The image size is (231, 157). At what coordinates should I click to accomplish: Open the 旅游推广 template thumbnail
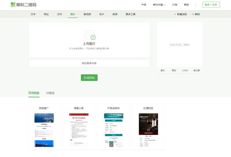[44, 130]
